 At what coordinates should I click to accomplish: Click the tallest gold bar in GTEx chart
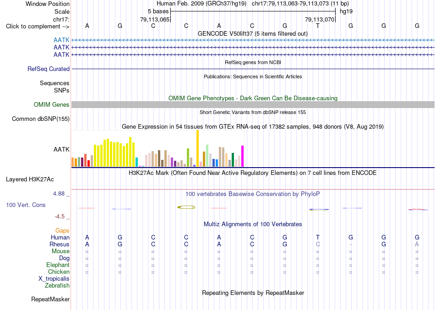[x=197, y=148]
